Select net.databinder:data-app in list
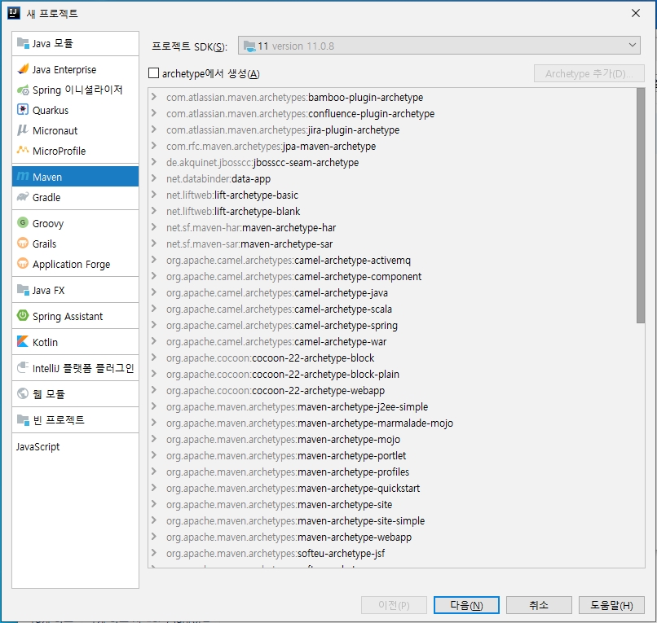 pos(218,179)
